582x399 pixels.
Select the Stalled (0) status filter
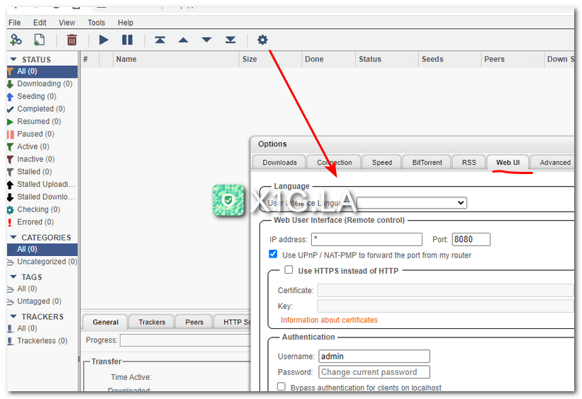(42, 172)
